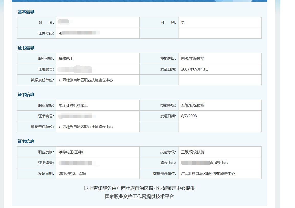Click the 维修电工(工种) qualification value
Screen dimensions: 295x208
pyautogui.click(x=71, y=152)
